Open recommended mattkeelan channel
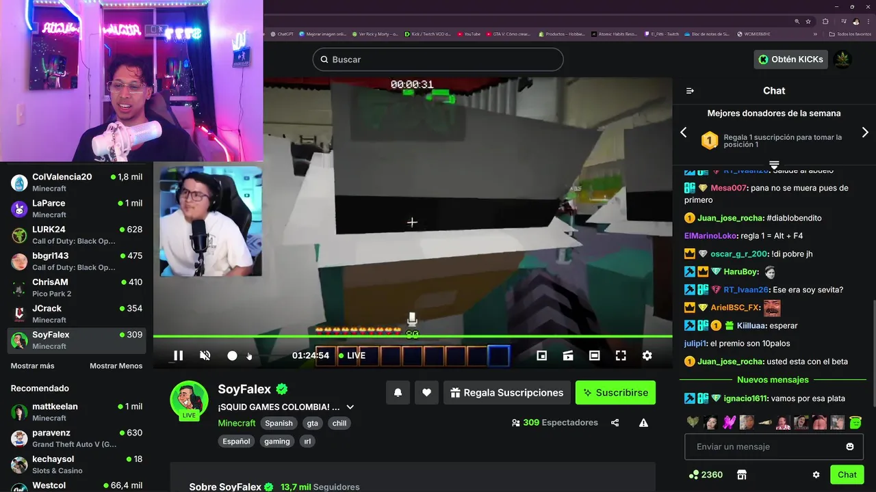Viewport: 876px width, 492px height. tap(77, 412)
